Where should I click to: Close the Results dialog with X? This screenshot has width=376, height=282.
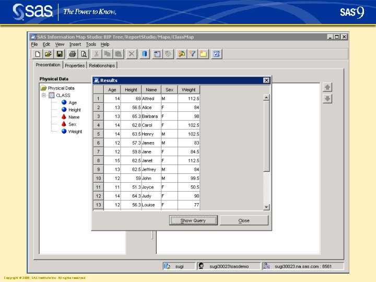tap(266, 80)
